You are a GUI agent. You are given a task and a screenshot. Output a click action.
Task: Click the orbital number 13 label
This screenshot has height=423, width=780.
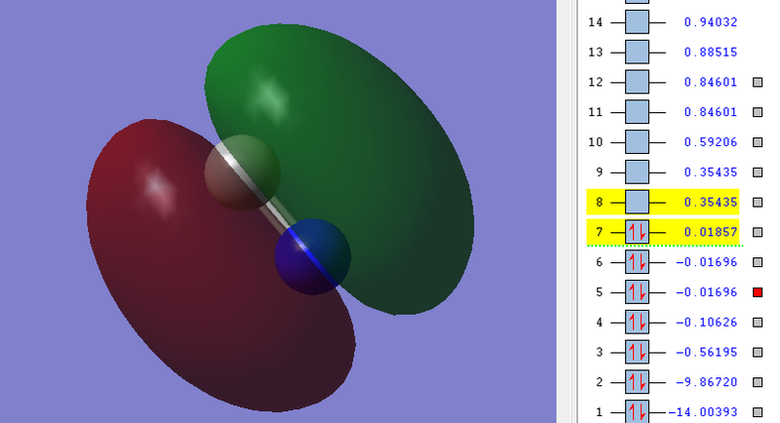coord(596,53)
